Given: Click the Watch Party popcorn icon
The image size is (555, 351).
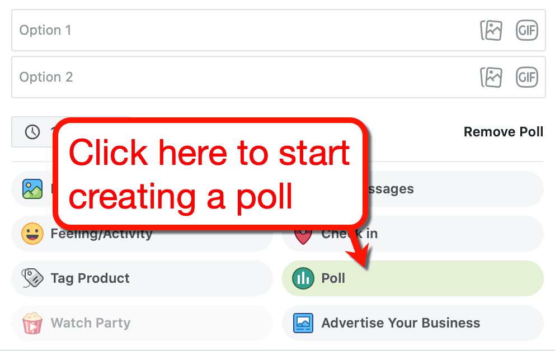Looking at the screenshot, I should (32, 323).
